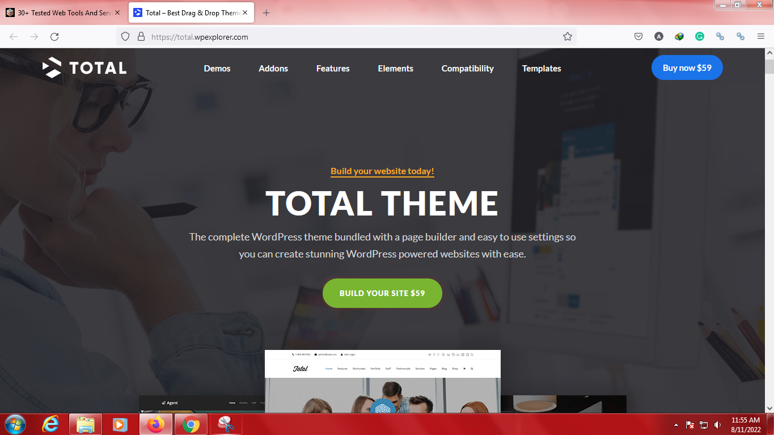This screenshot has height=435, width=774.
Task: Open the Templates navigation menu item
Action: pyautogui.click(x=542, y=69)
